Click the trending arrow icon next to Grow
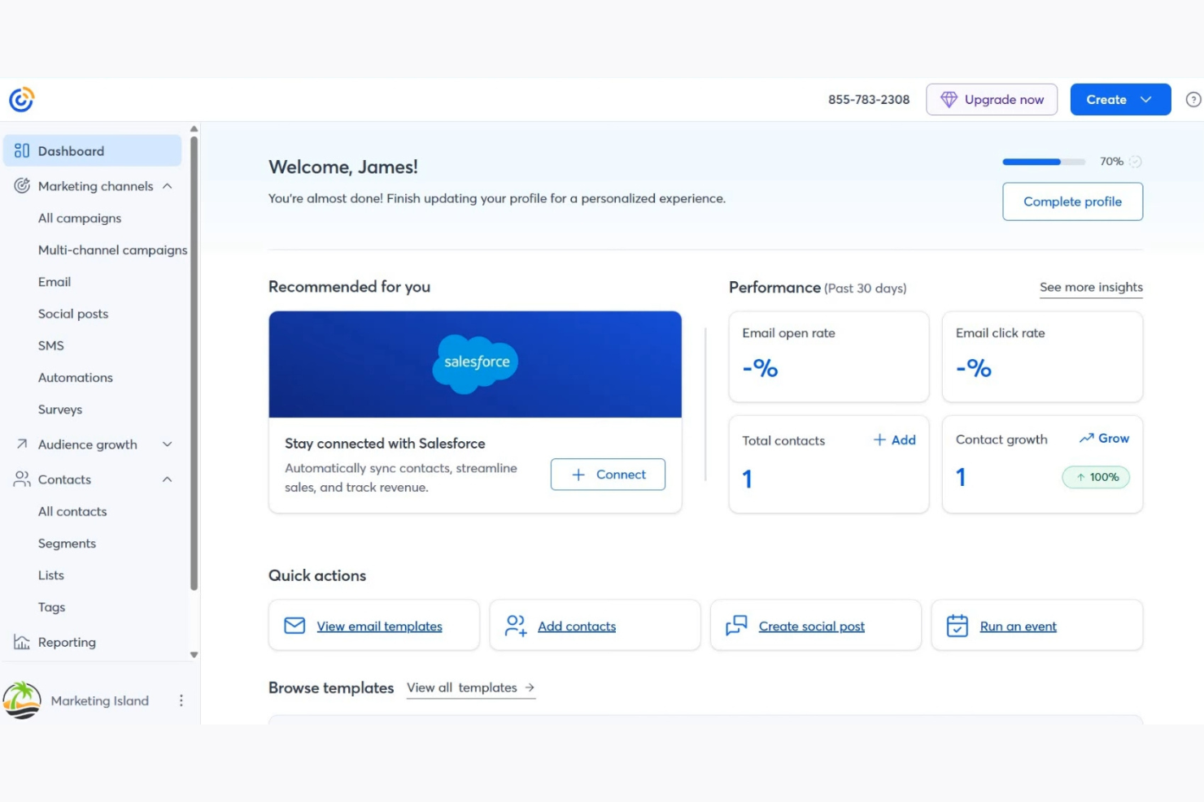 [1086, 438]
